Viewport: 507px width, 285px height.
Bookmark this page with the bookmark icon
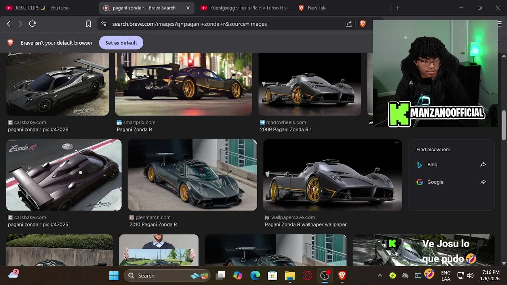[88, 24]
